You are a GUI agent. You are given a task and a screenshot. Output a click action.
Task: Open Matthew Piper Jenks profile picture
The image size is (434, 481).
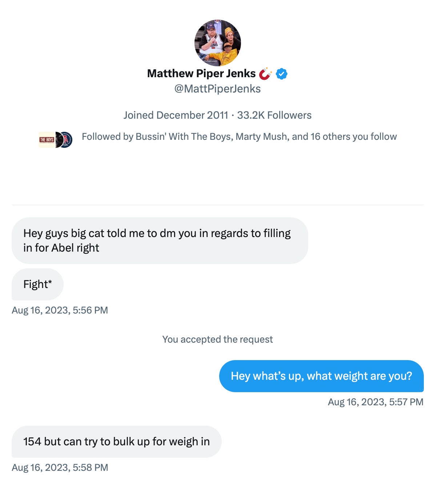pyautogui.click(x=217, y=43)
